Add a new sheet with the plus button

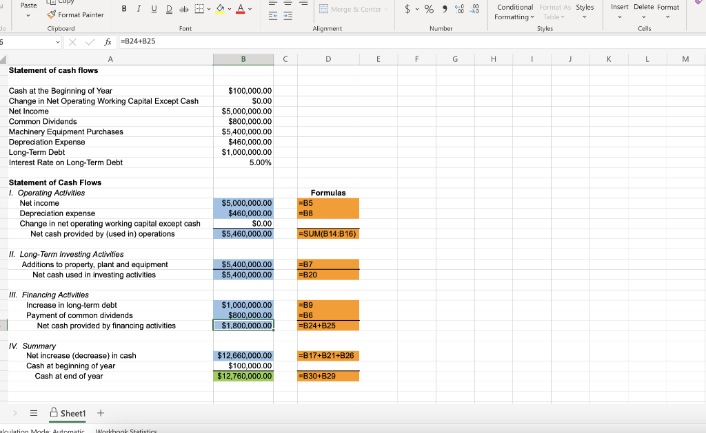pos(100,412)
